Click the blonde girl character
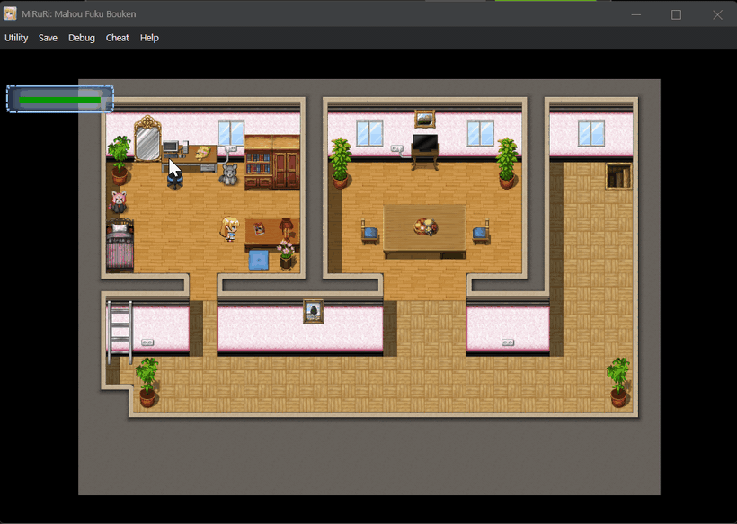This screenshot has width=737, height=524. (230, 229)
